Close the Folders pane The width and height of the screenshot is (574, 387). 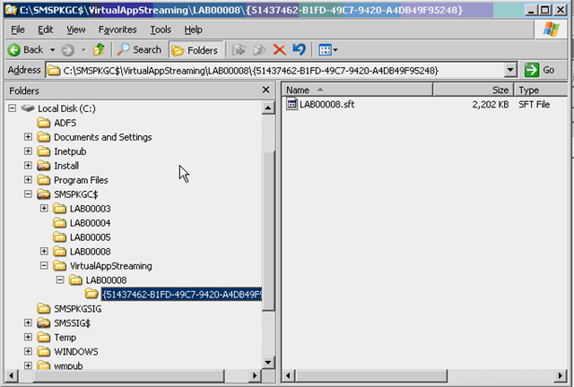click(x=266, y=90)
